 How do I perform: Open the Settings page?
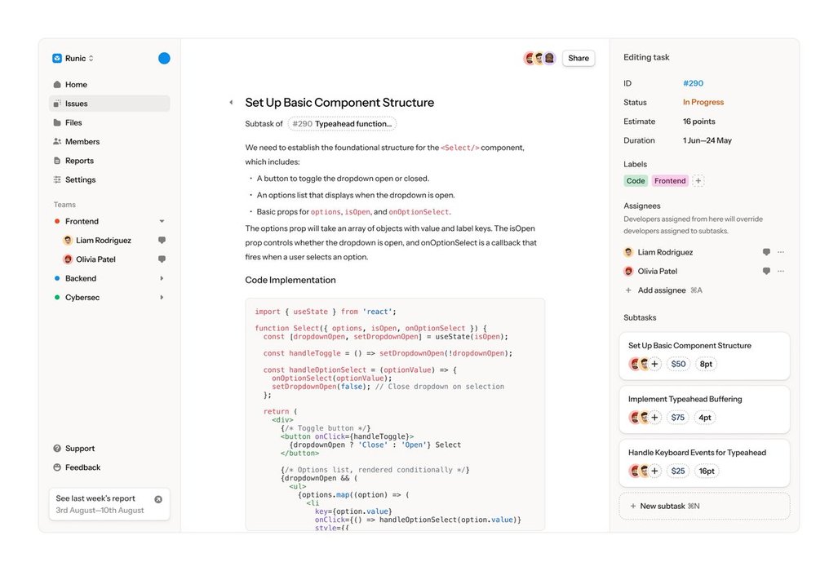pyautogui.click(x=80, y=180)
